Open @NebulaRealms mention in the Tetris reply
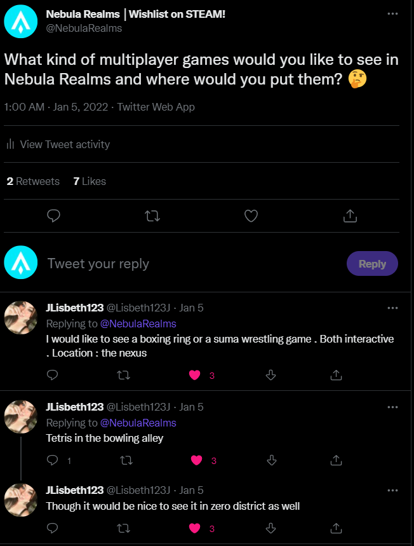414x546 pixels. tap(138, 423)
